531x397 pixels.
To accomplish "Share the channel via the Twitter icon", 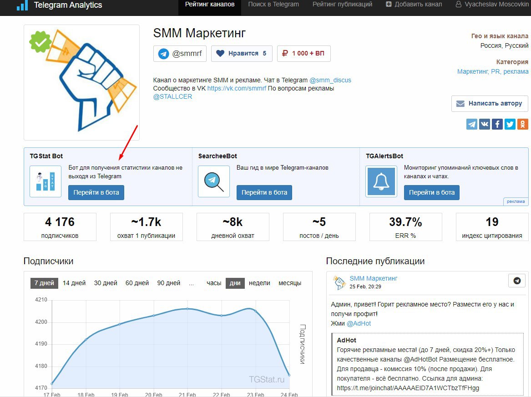I will coord(510,124).
